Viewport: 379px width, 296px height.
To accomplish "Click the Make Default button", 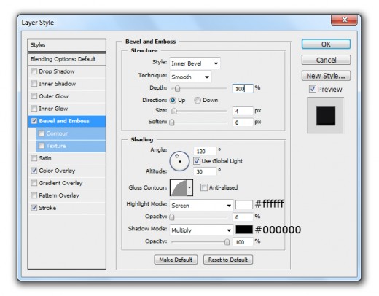I will (176, 260).
